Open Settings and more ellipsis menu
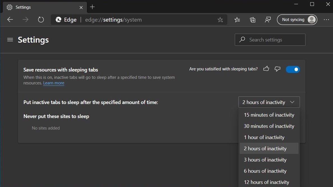333x187 pixels. [x=326, y=20]
